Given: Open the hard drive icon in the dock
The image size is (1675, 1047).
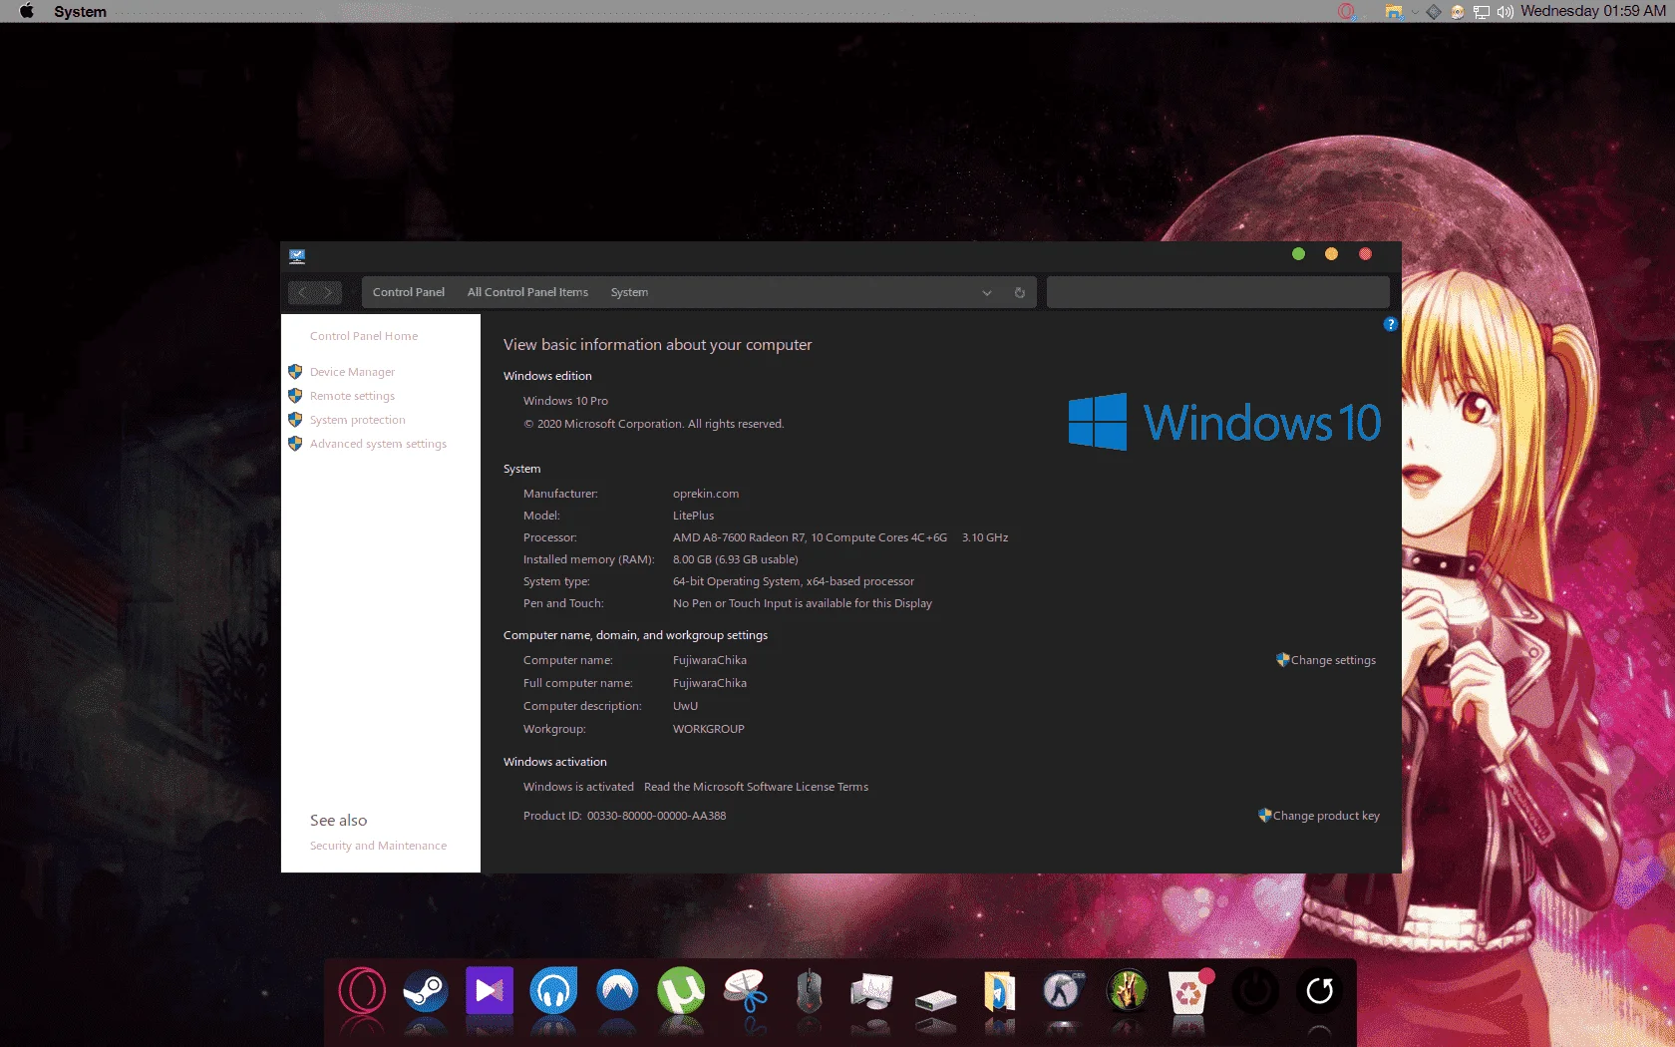Looking at the screenshot, I should click(x=936, y=998).
